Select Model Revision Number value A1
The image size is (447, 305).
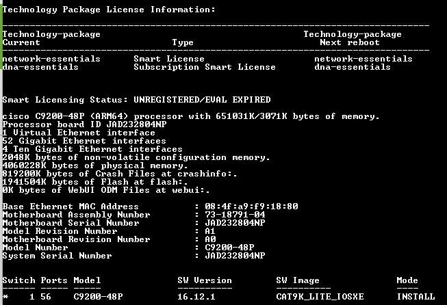[x=210, y=231]
